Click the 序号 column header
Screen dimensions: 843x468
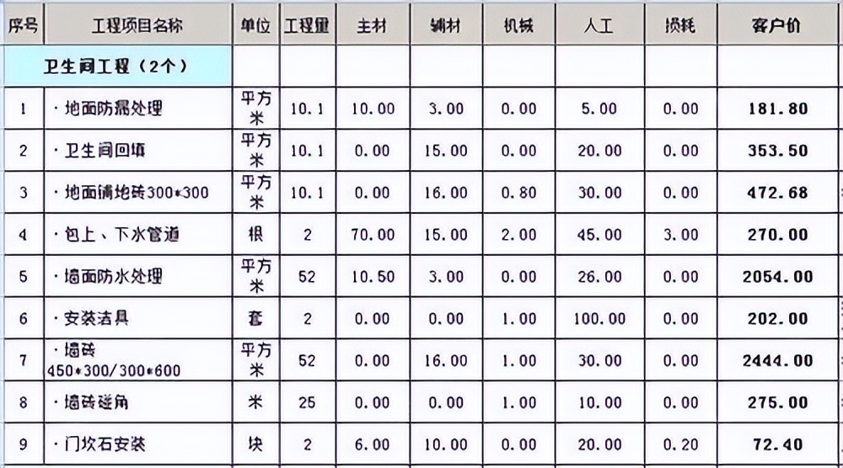coord(23,26)
